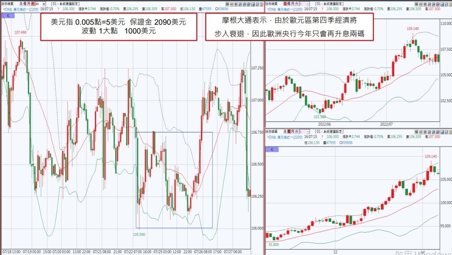Save bottom-right chart with floppy disk icon
This screenshot has width=452, height=255.
click(x=442, y=132)
